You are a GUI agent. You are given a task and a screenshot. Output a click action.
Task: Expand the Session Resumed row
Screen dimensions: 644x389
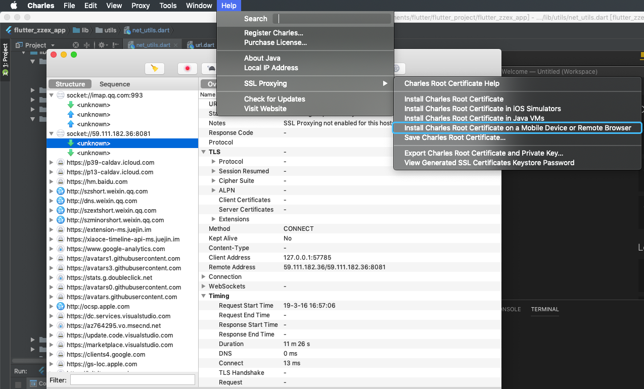pos(214,171)
